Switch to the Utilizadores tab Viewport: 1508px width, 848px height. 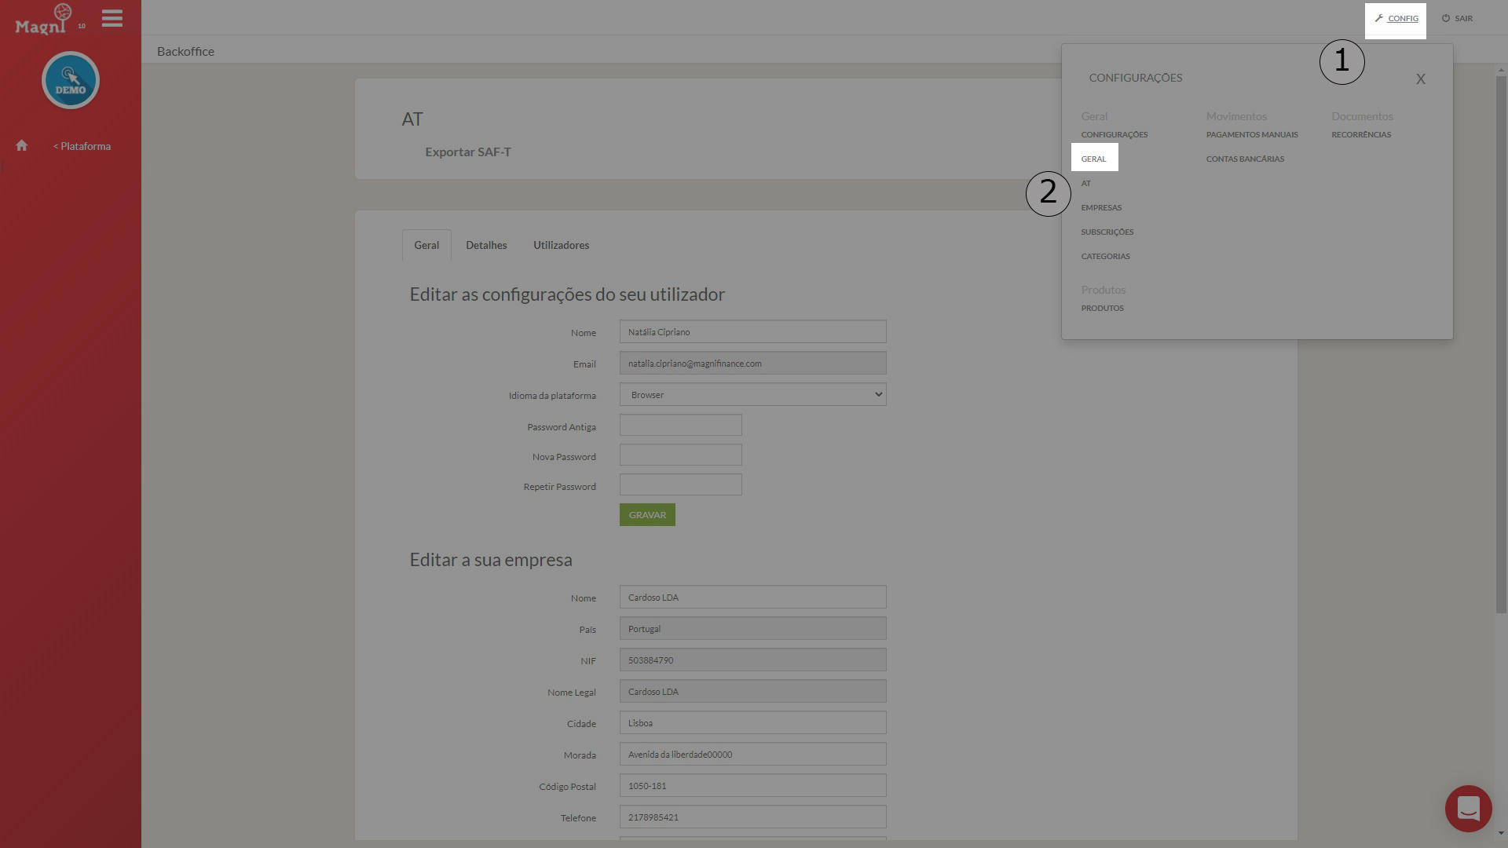[561, 246]
